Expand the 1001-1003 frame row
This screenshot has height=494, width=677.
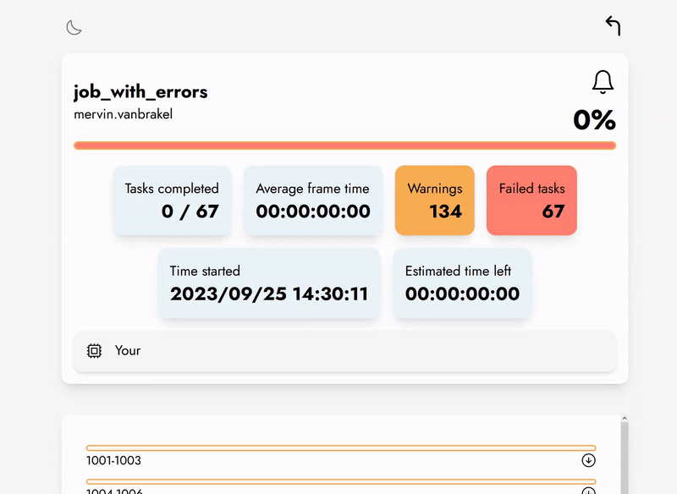coord(338,460)
